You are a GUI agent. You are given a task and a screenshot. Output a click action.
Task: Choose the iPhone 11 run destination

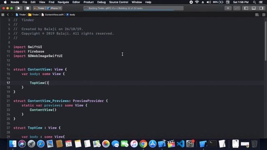[54, 8]
